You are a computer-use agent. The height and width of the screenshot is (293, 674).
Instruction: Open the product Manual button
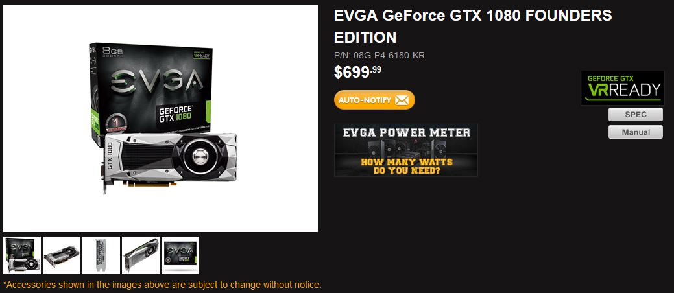[635, 132]
